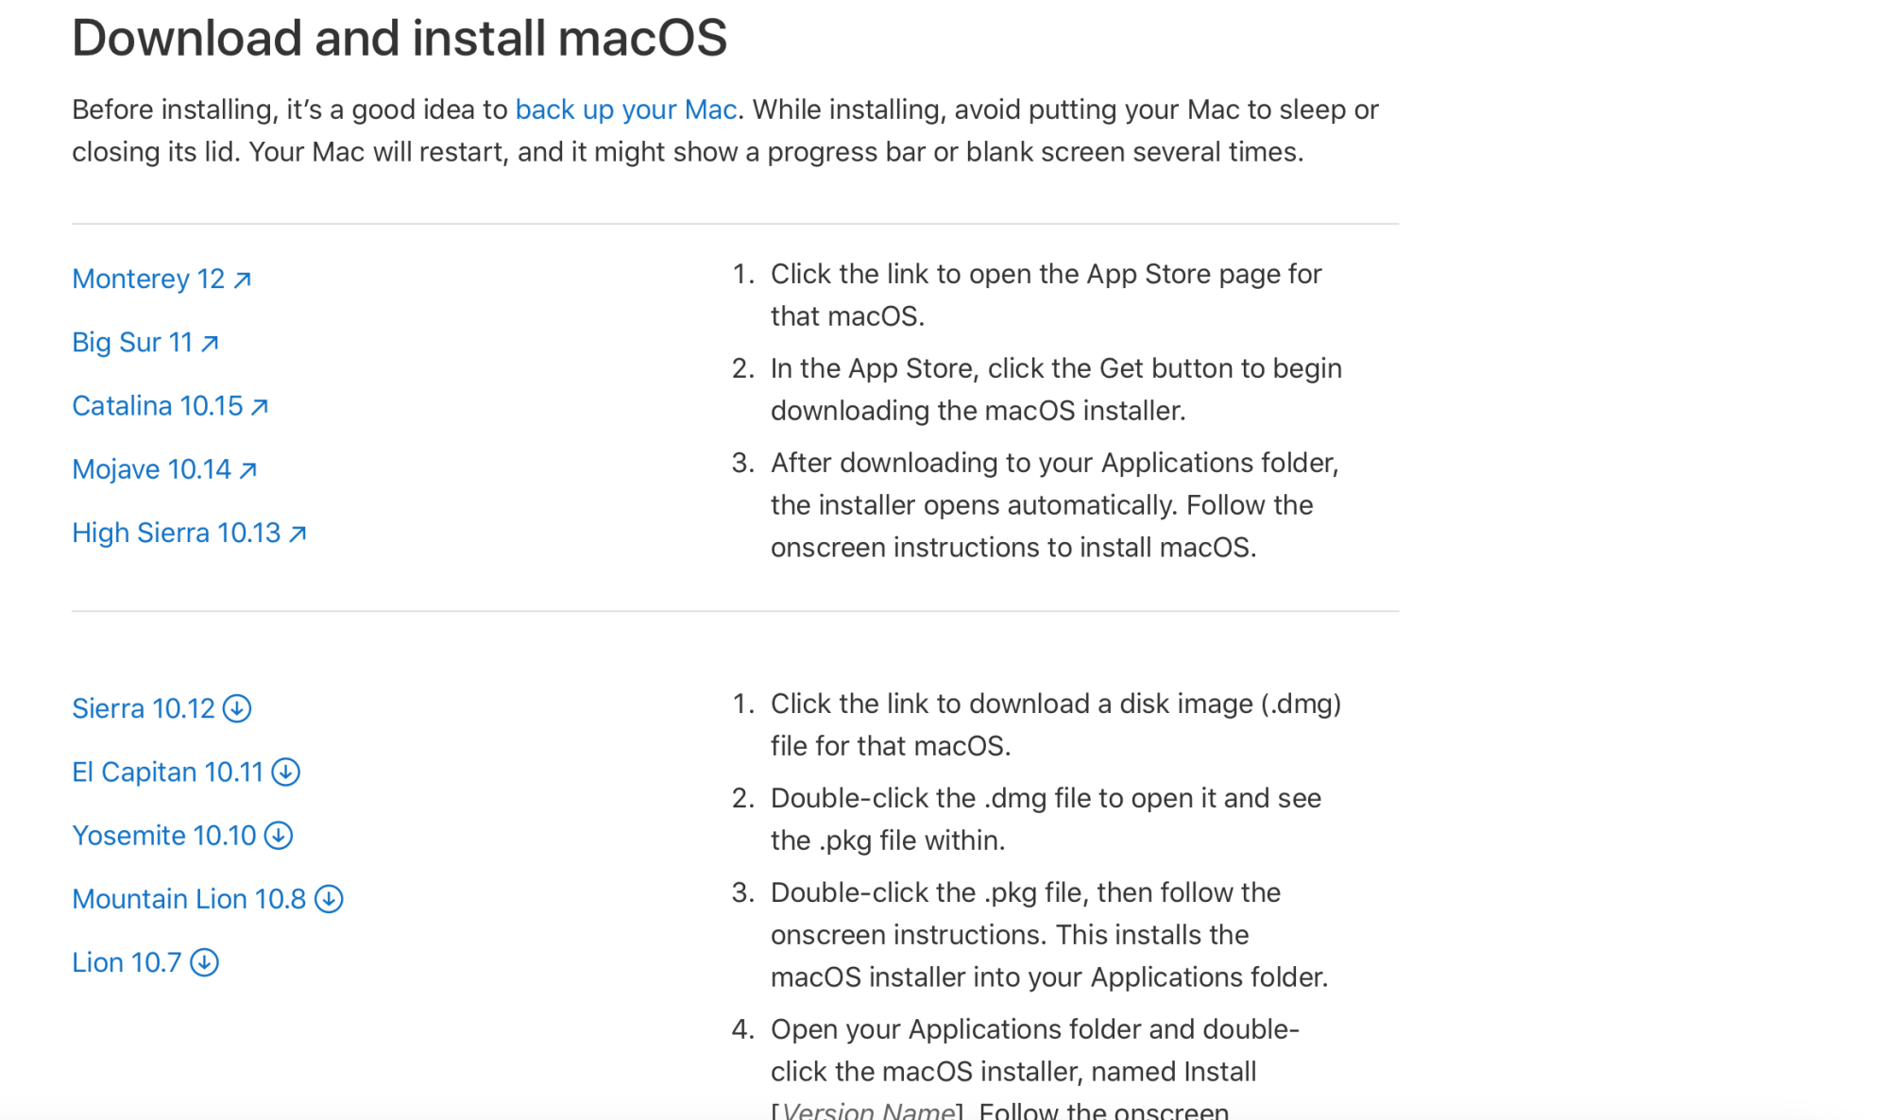Click the external arrow next to Big Sur 11
The image size is (1889, 1120).
[210, 343]
